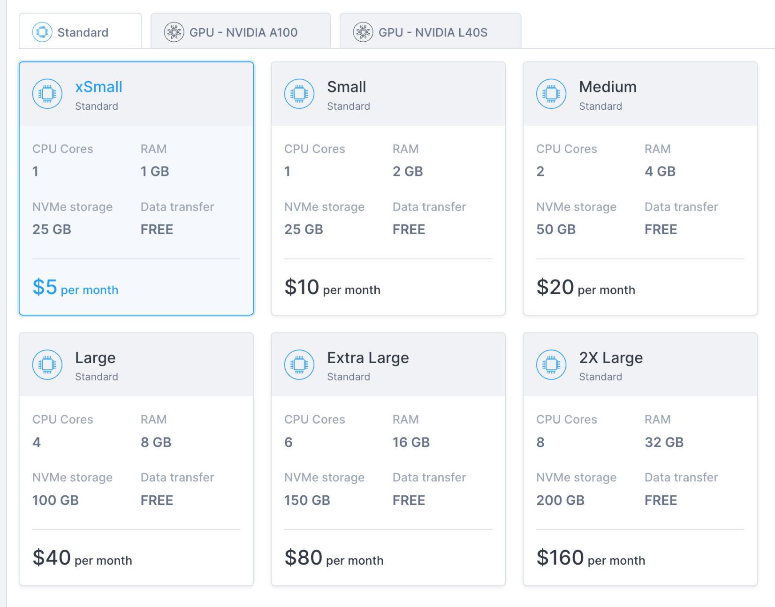
Task: Click the 2X Large plan chip icon
Action: click(551, 364)
